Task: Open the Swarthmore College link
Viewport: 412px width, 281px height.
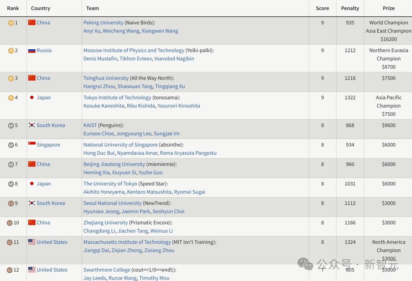Action: 107,270
